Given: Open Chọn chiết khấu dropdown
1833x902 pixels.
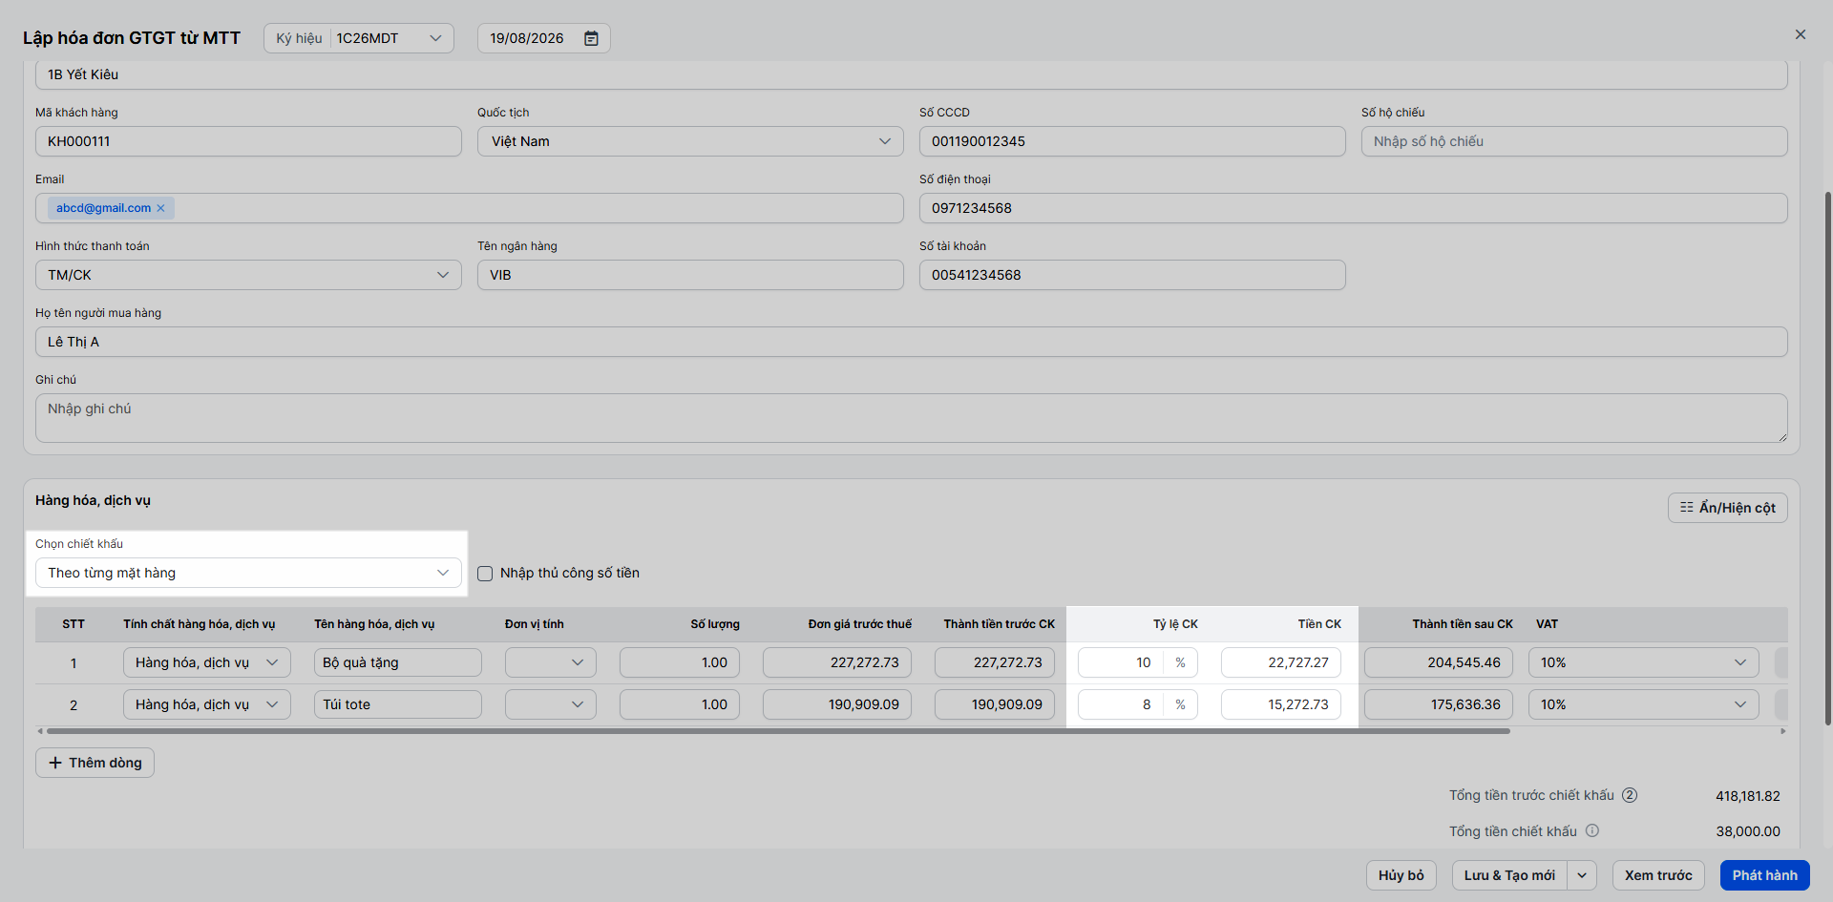Looking at the screenshot, I should [x=248, y=573].
